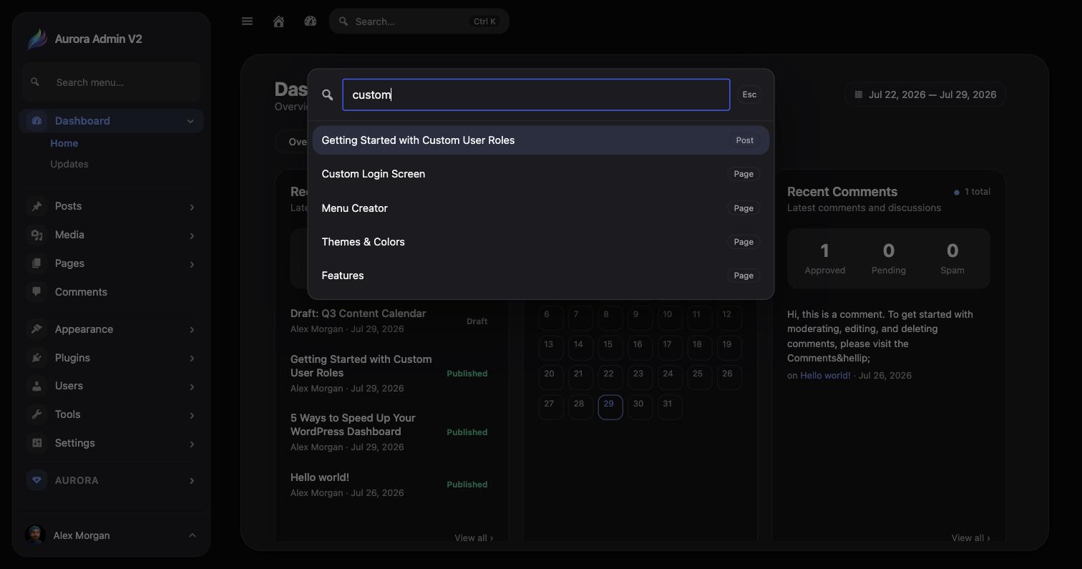The height and width of the screenshot is (569, 1082).
Task: Expand the Plugins submenu
Action: tap(192, 358)
